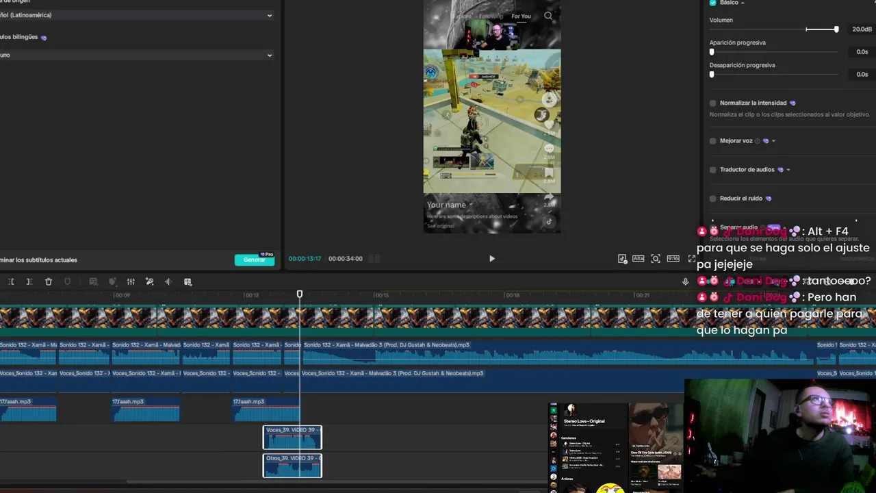Viewport: 876px width, 493px height.
Task: Select the Voces_39 VIDEO 39 audio clip
Action: 292,438
